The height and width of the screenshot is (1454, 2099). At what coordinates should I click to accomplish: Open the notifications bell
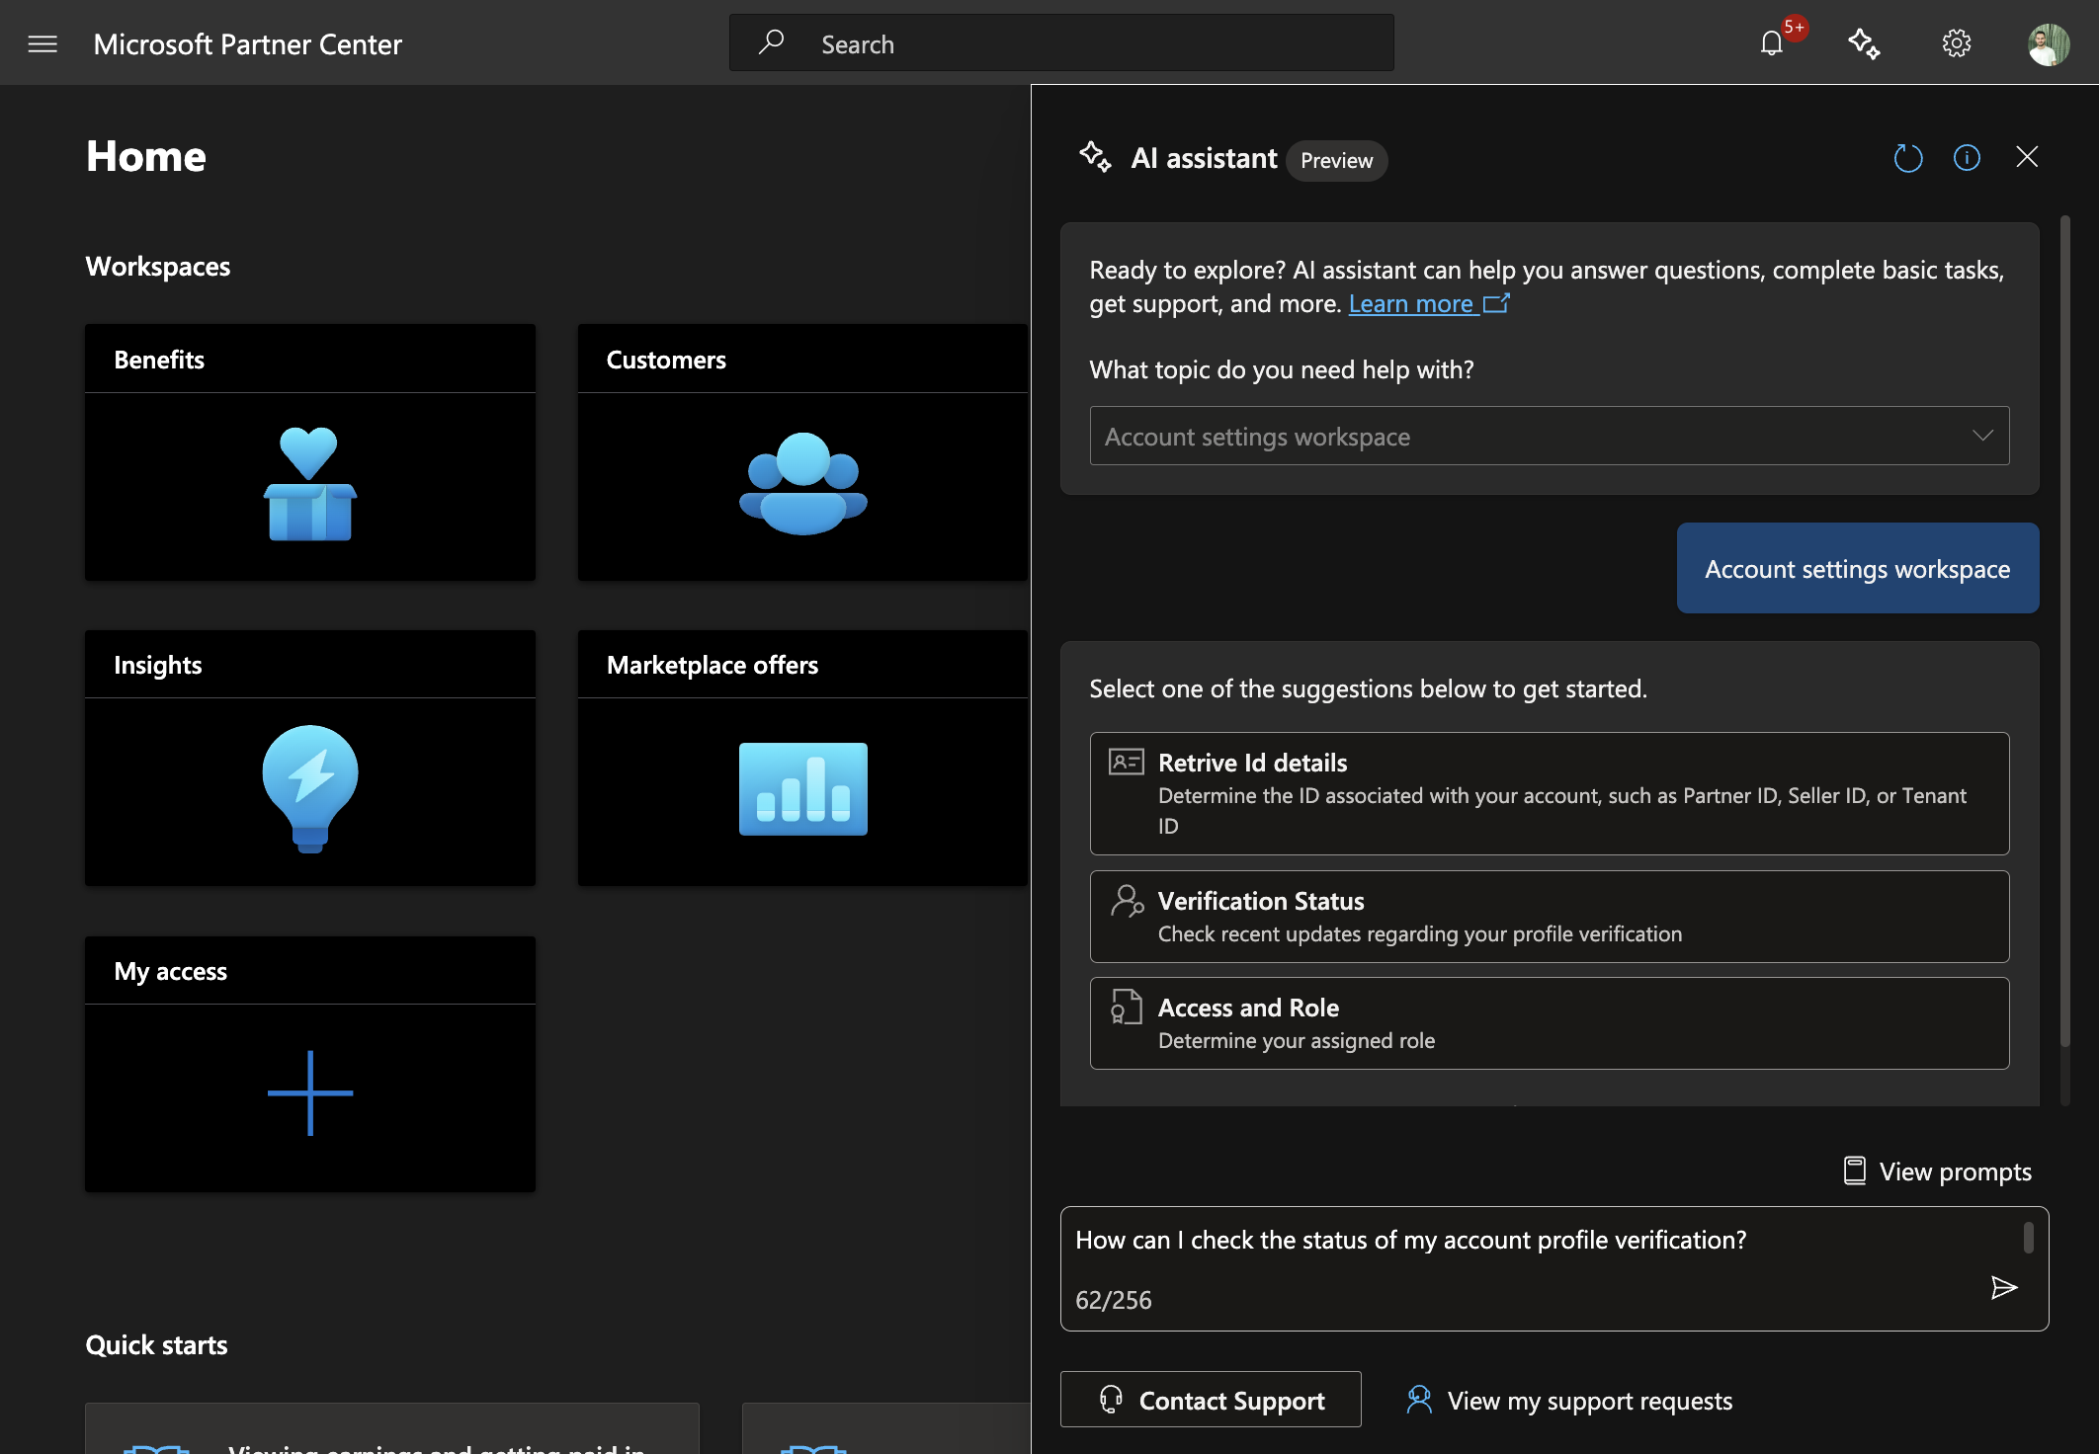1772,44
